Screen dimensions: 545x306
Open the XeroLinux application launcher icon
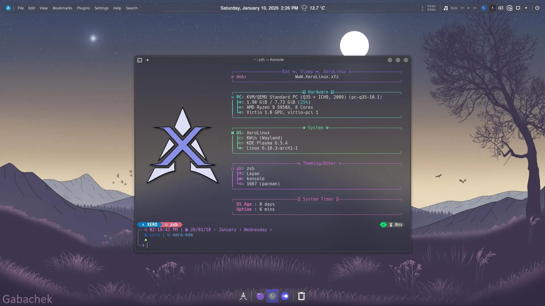tap(8, 8)
